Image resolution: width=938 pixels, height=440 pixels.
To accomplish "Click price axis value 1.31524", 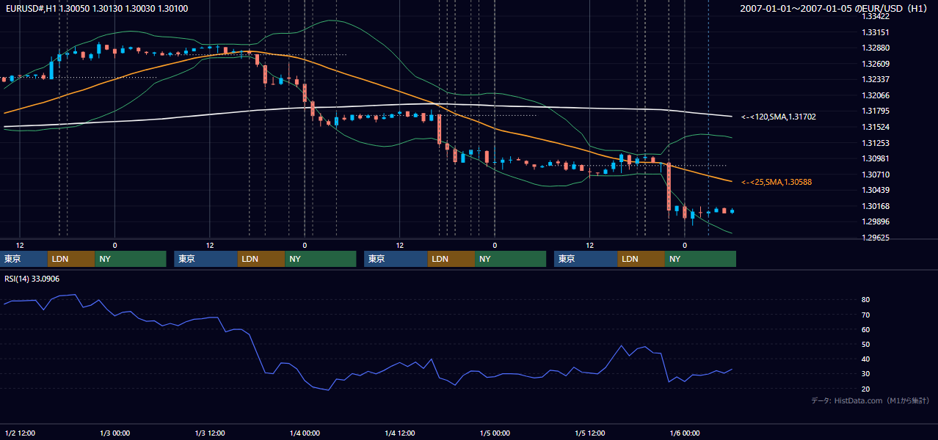I will tap(876, 127).
